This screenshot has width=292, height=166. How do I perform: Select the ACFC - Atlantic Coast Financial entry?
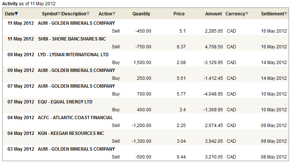75,118
